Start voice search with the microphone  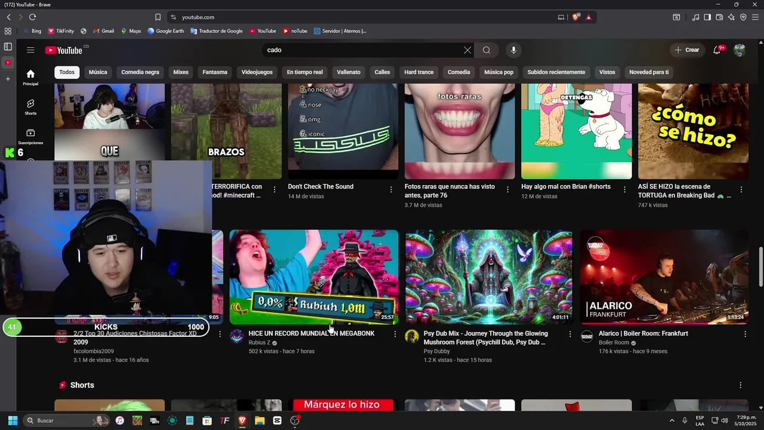[x=513, y=50]
